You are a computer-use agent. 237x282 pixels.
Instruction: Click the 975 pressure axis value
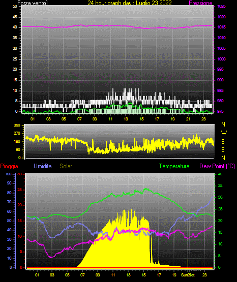point(220,111)
